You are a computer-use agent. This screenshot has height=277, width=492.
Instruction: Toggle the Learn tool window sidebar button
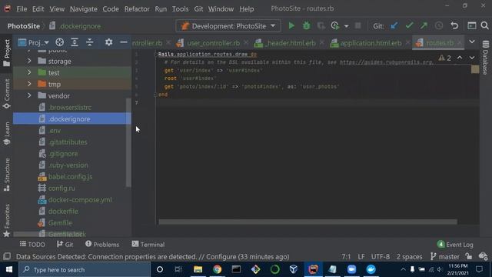7,133
